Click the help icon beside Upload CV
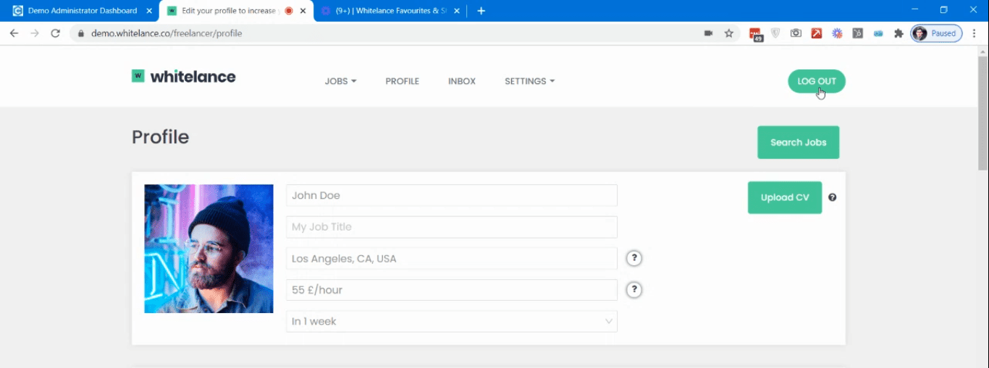989x368 pixels. pyautogui.click(x=833, y=197)
